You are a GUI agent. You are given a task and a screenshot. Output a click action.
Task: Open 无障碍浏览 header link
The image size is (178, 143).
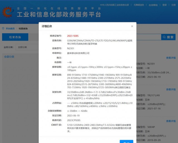coord(139,5)
